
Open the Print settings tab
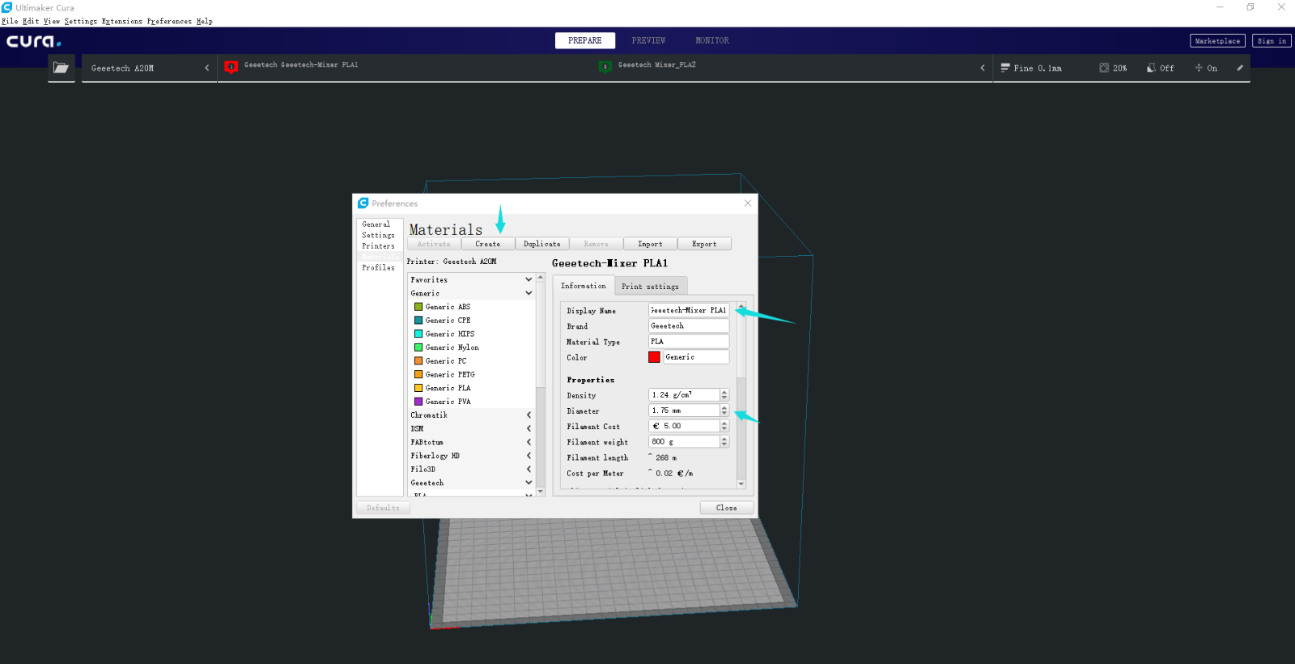(x=651, y=287)
